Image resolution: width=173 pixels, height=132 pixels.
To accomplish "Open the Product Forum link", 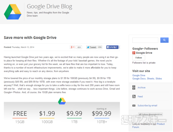I will [148, 126].
